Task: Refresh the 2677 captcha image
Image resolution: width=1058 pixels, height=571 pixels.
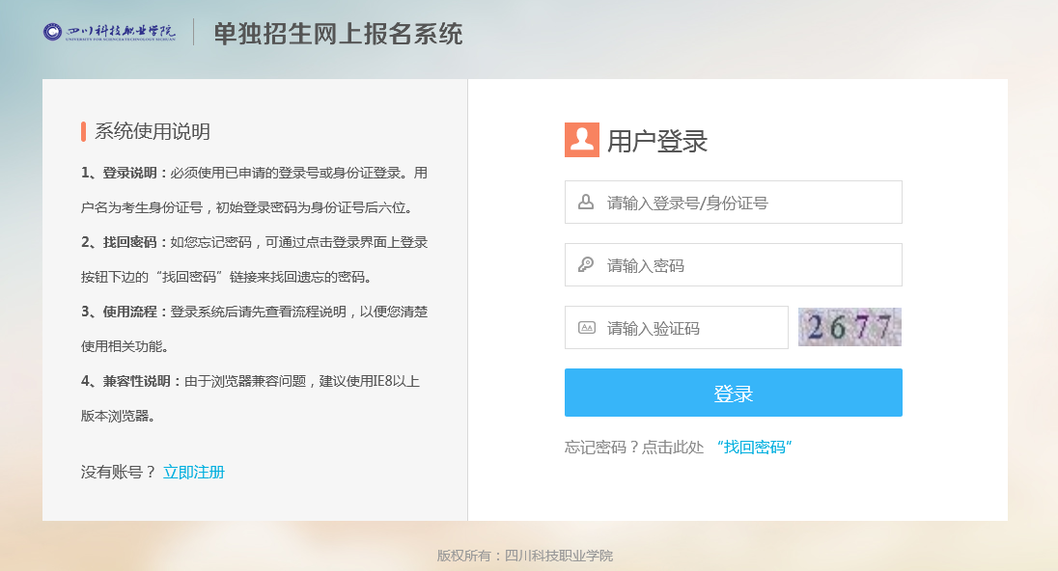Action: tap(849, 327)
